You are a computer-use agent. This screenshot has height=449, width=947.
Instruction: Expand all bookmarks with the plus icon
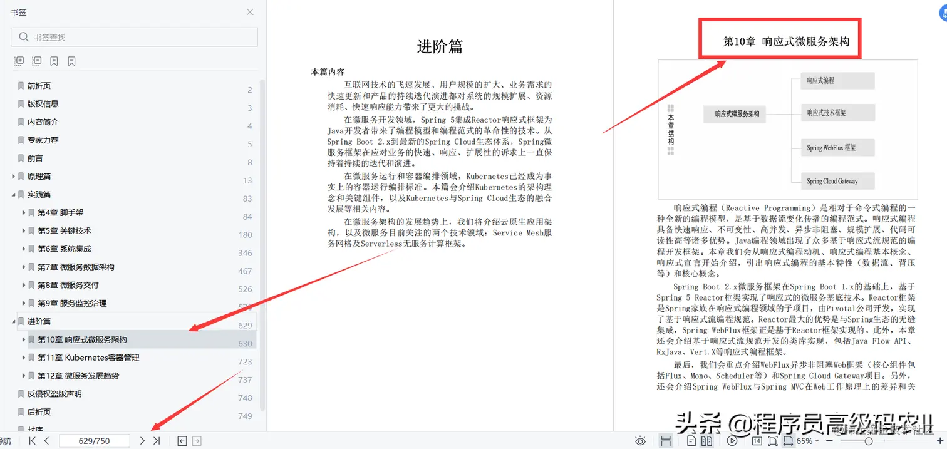point(19,61)
